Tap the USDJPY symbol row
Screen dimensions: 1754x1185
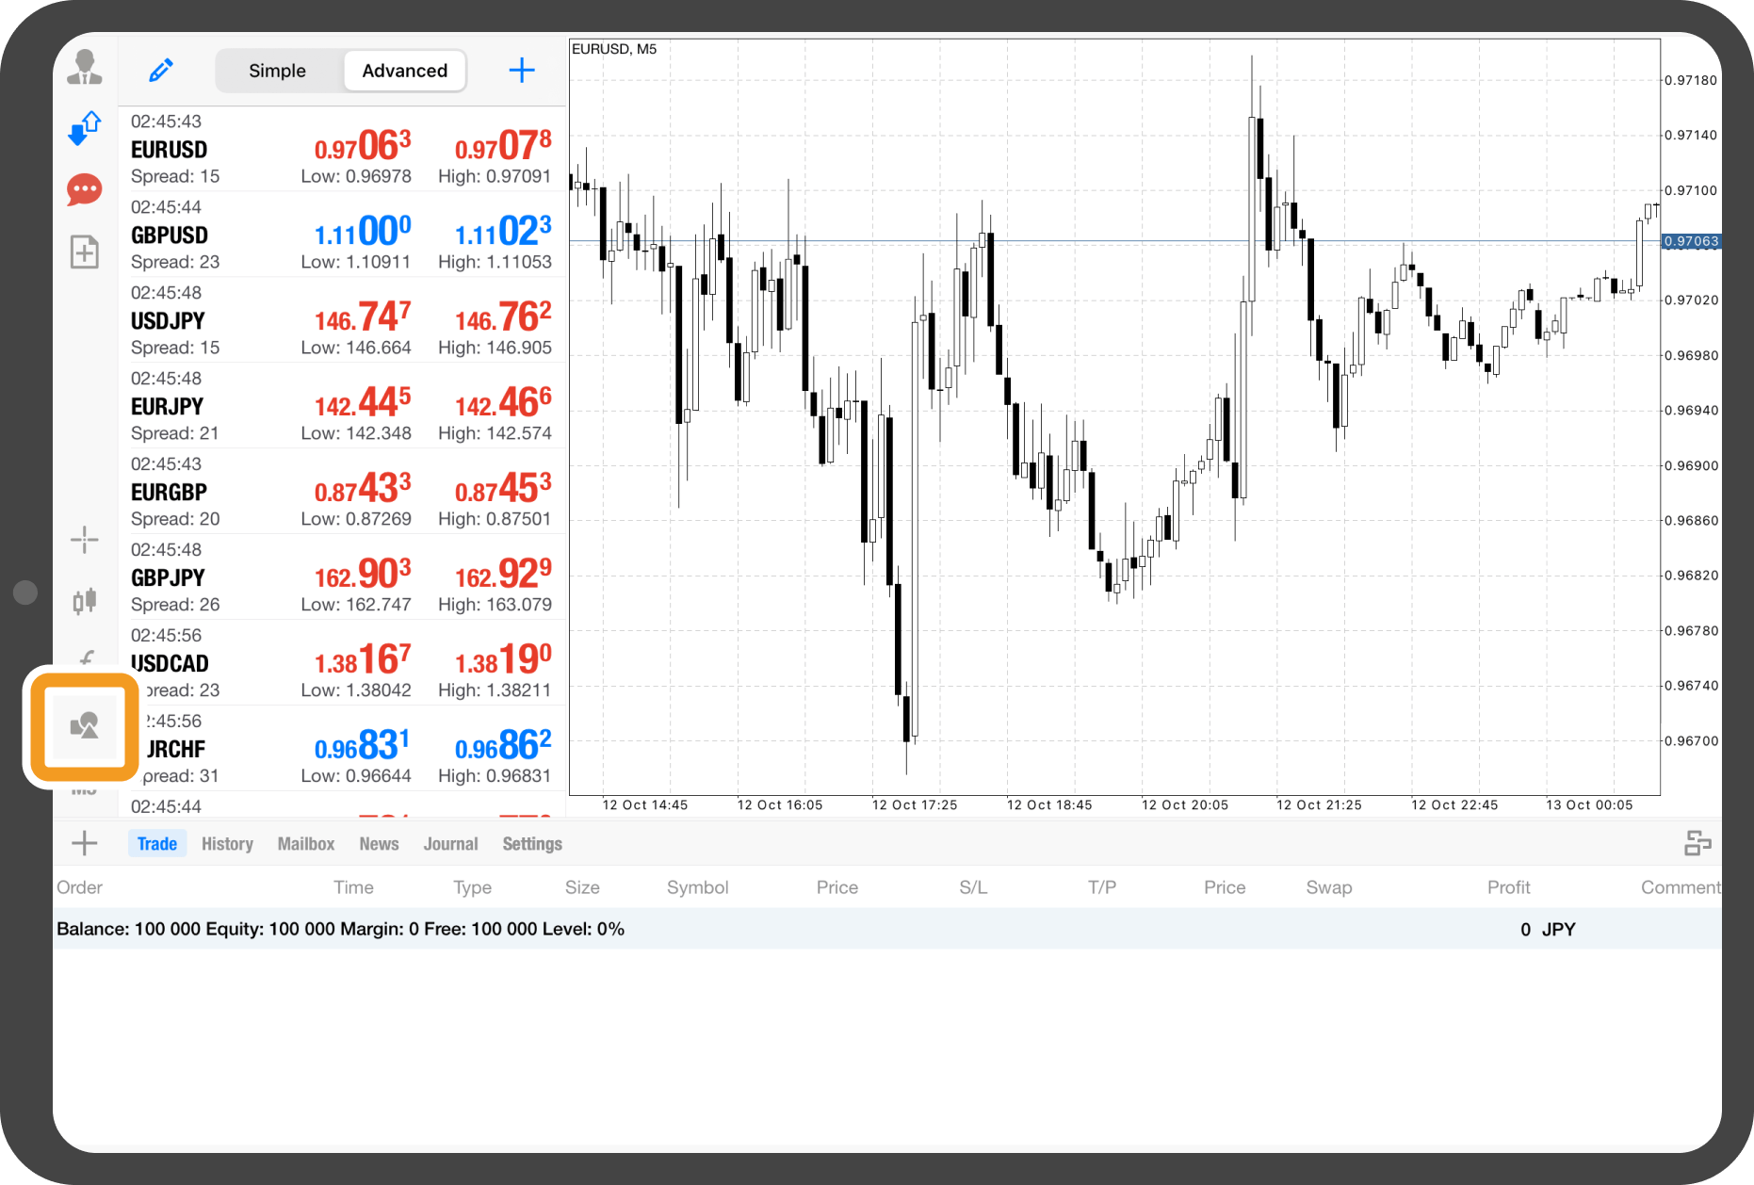[x=341, y=320]
